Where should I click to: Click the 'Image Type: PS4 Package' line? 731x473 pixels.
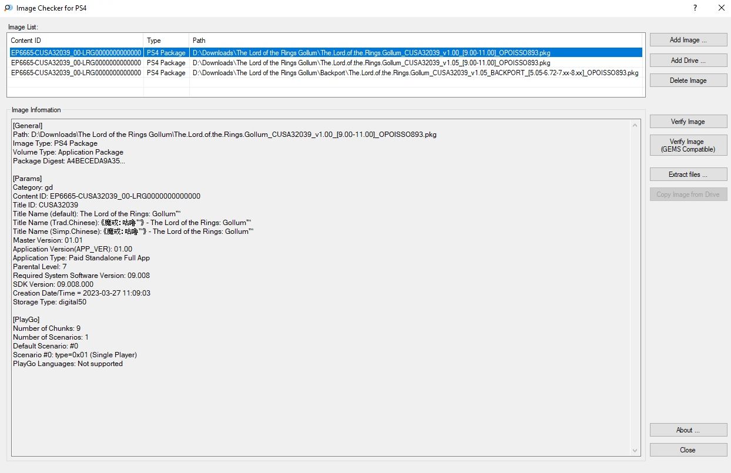[55, 143]
